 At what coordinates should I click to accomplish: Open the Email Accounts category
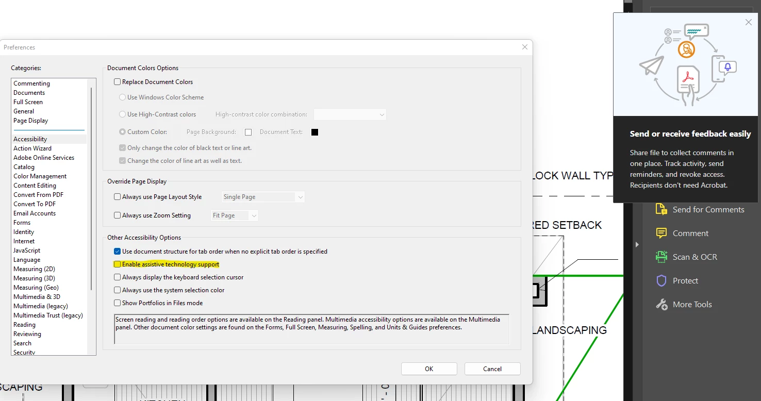35,213
